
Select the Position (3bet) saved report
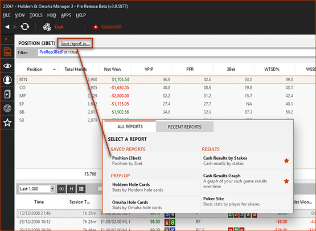click(x=155, y=161)
